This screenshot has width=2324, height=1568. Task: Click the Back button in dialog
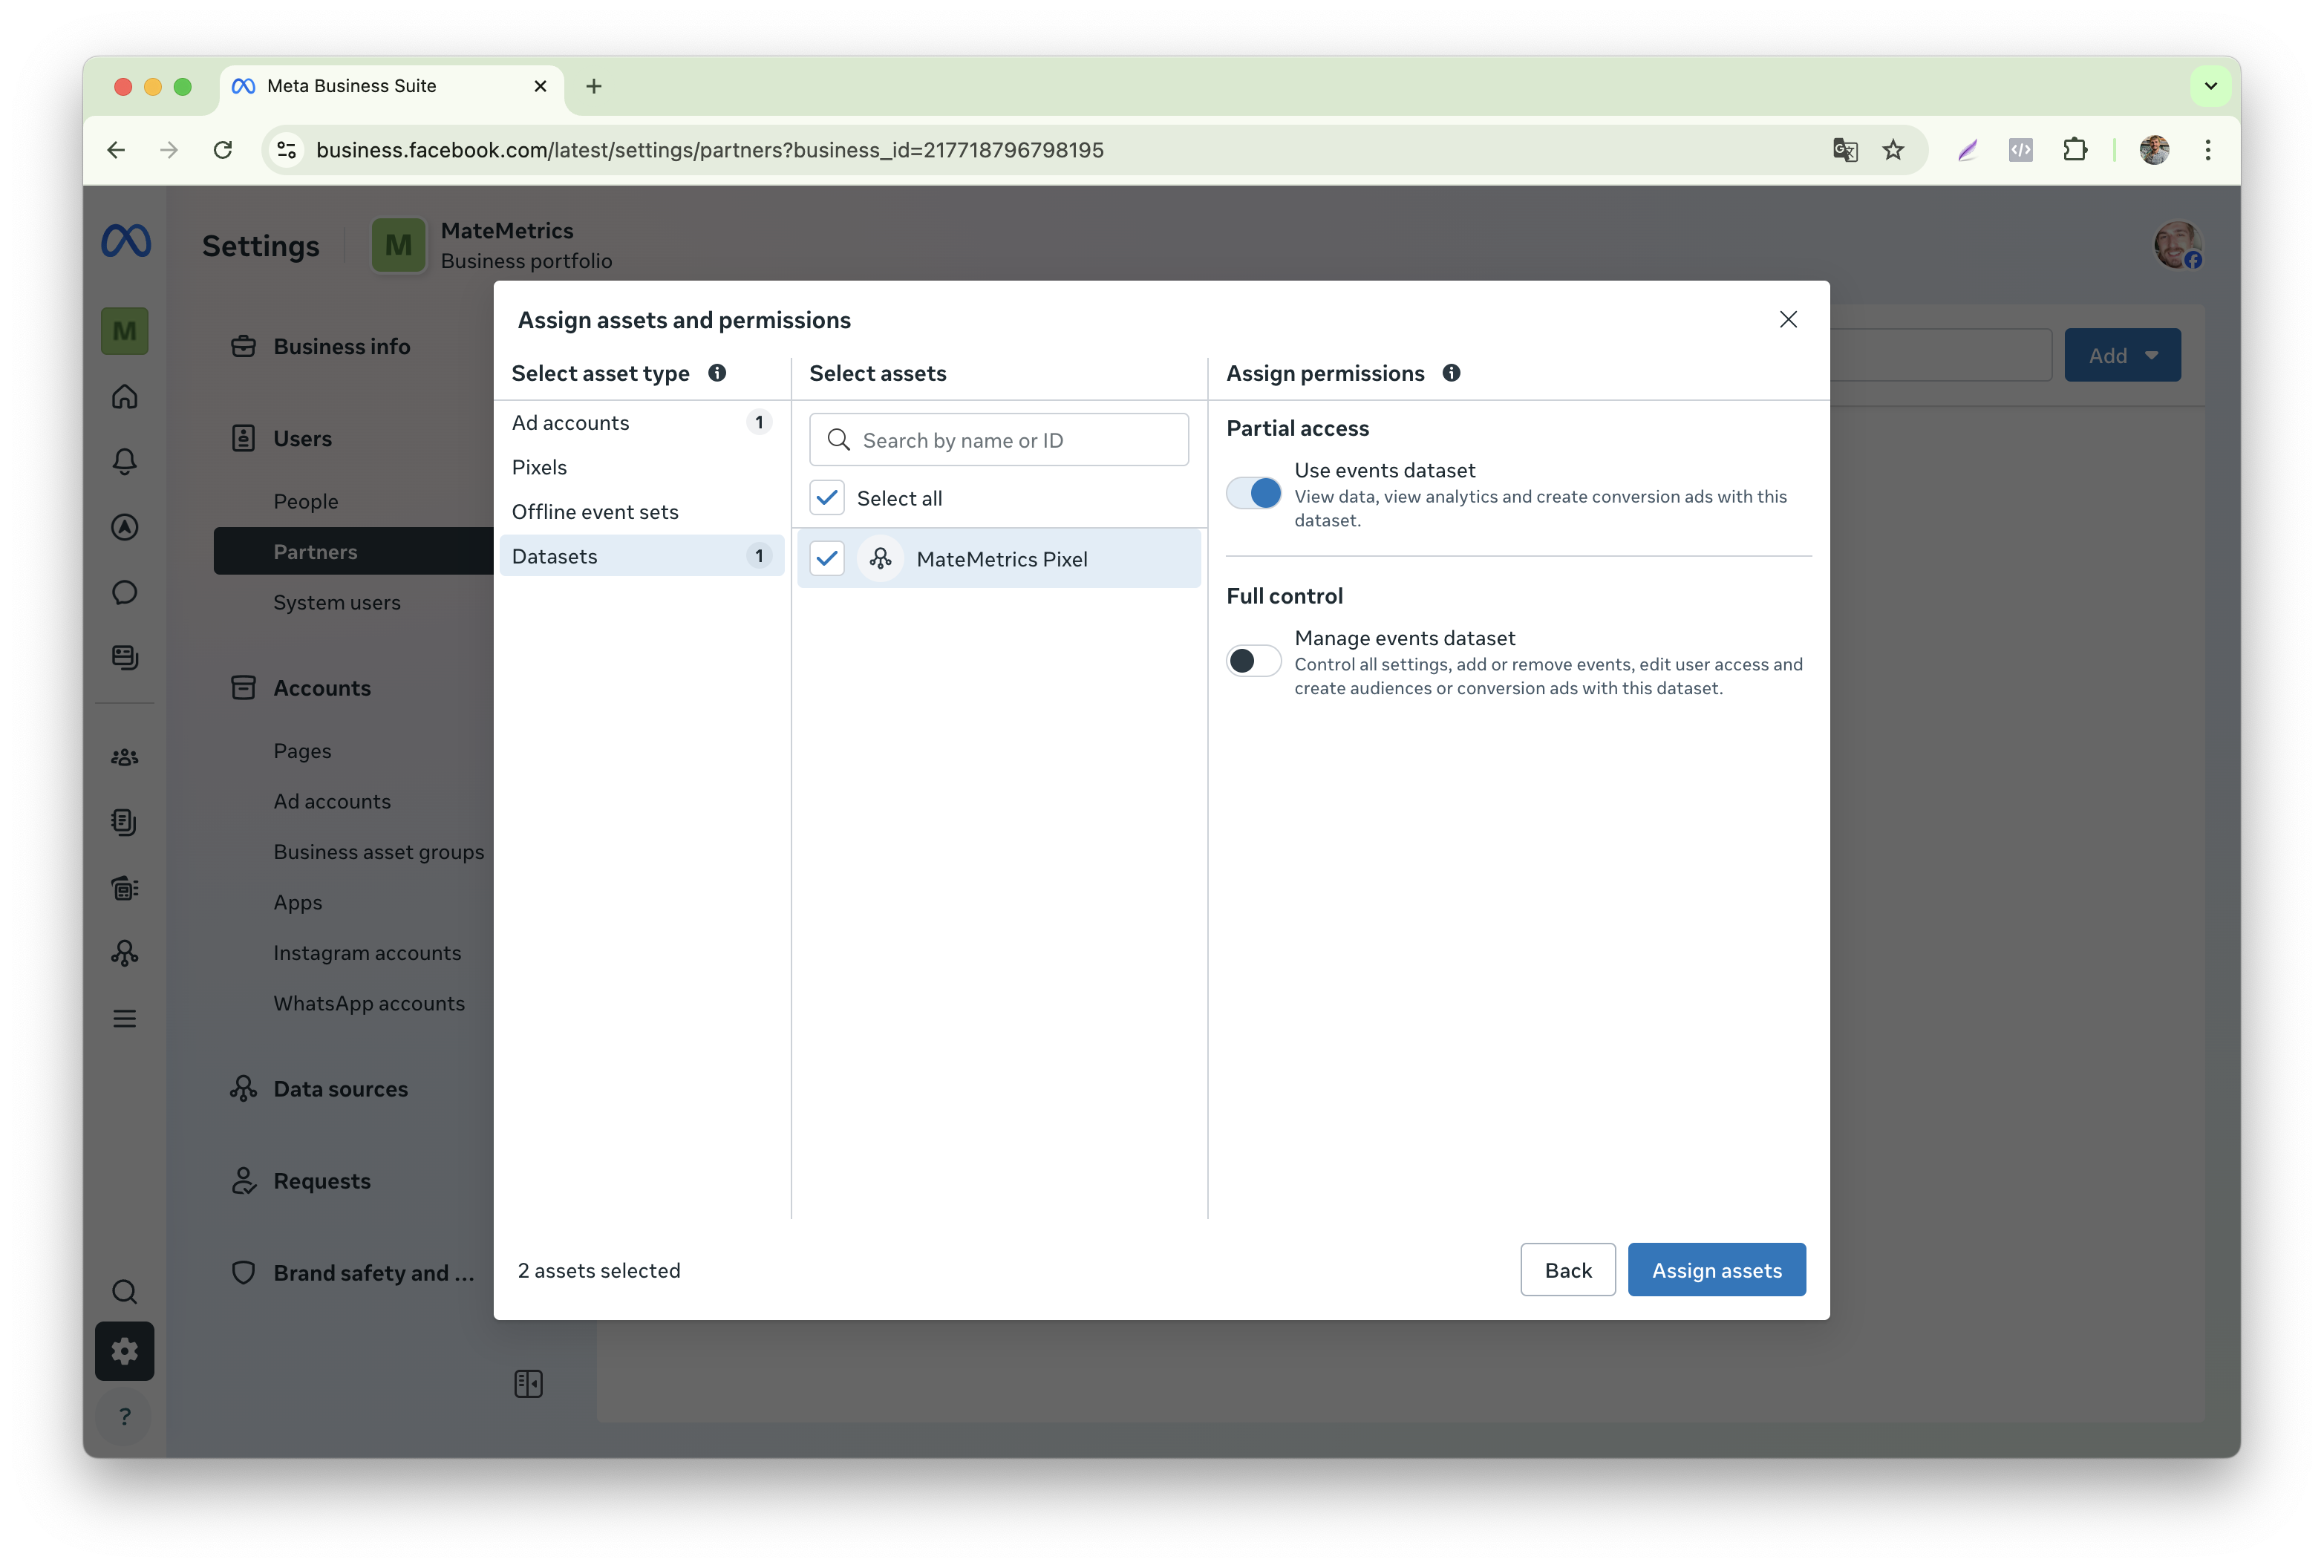pyautogui.click(x=1567, y=1270)
